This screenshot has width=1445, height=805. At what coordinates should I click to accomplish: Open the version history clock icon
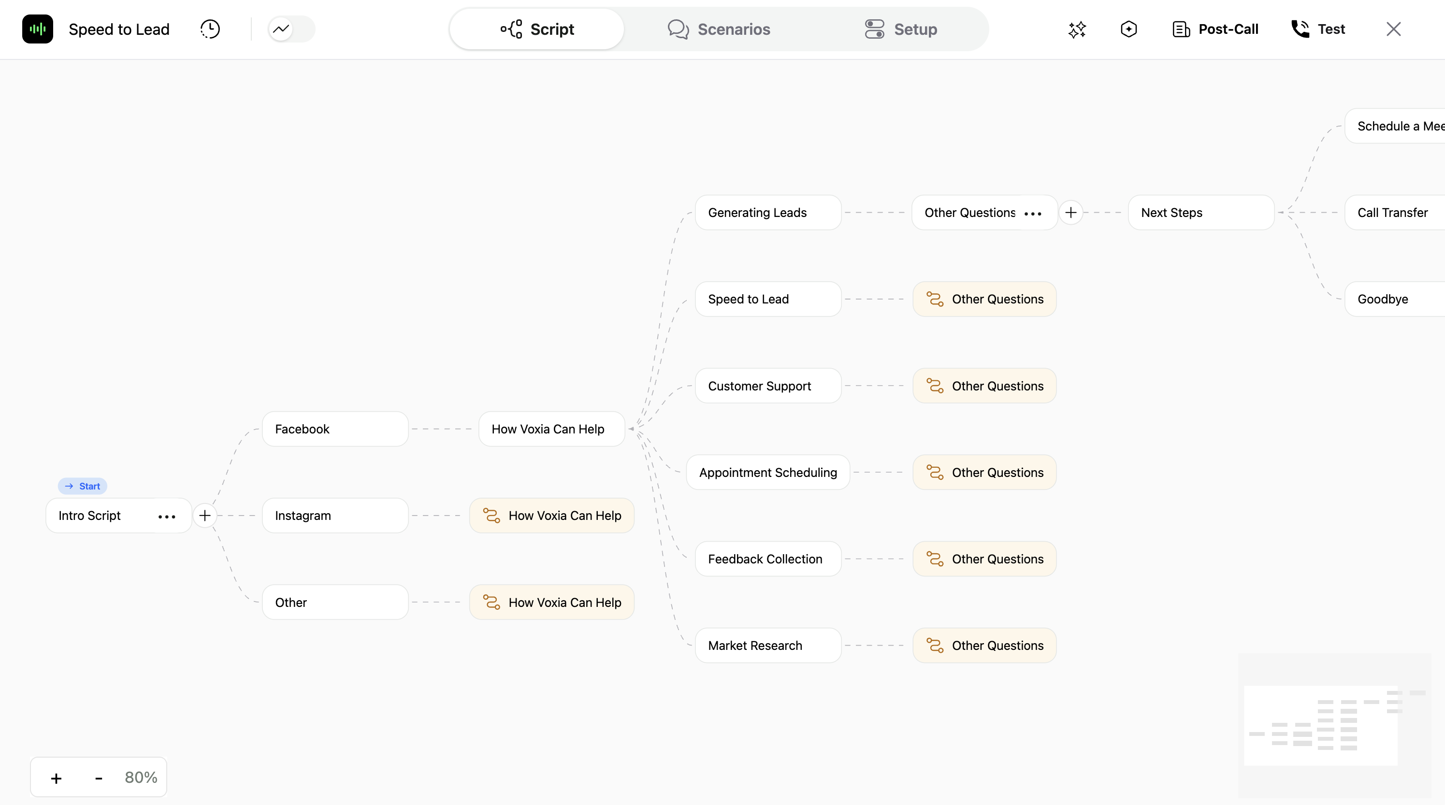tap(210, 29)
